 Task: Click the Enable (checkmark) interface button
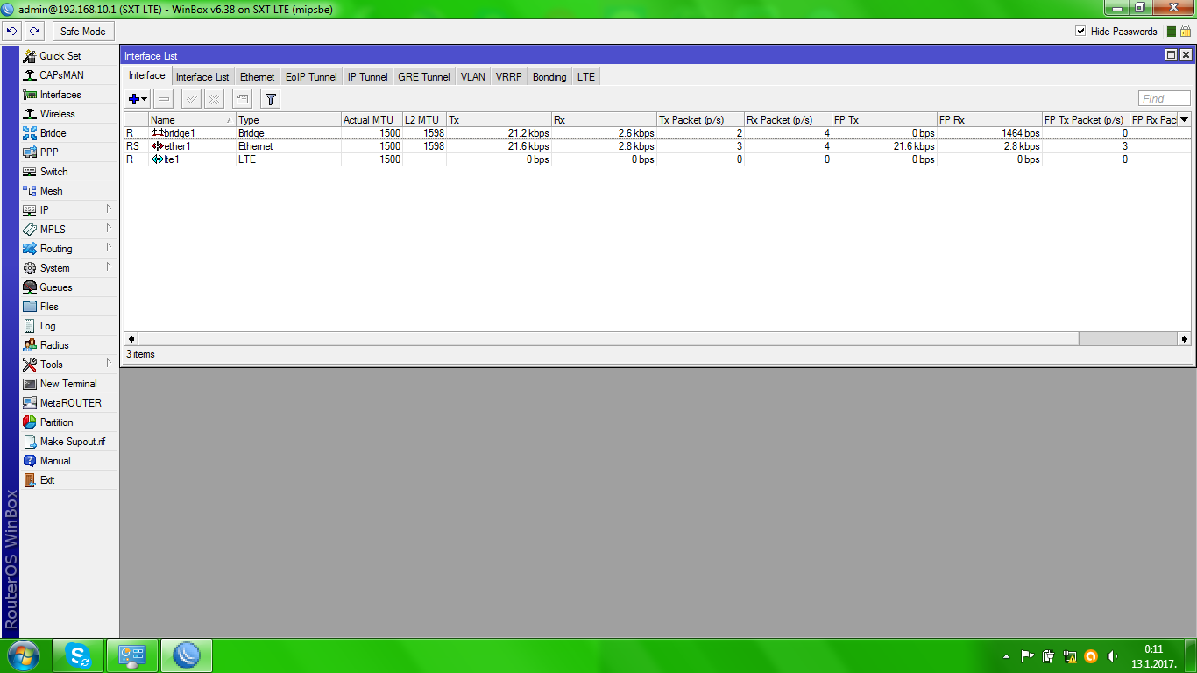pos(191,99)
